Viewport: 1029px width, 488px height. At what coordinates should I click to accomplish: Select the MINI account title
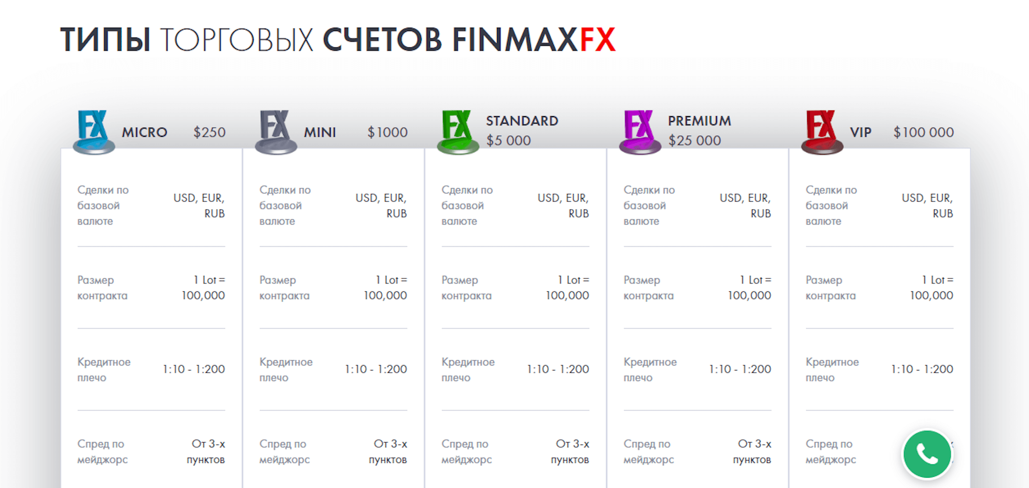coord(320,132)
